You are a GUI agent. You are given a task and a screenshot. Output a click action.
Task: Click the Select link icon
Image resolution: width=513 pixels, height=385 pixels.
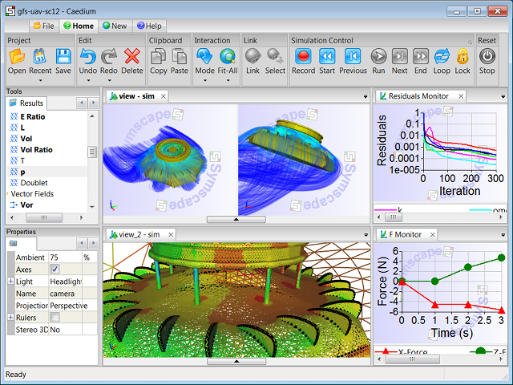point(275,56)
